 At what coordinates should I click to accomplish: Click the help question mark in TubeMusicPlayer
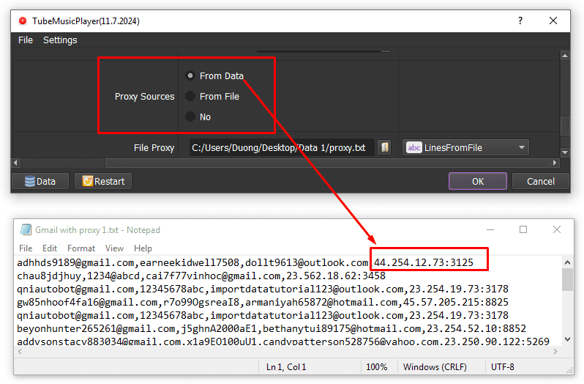[x=520, y=21]
